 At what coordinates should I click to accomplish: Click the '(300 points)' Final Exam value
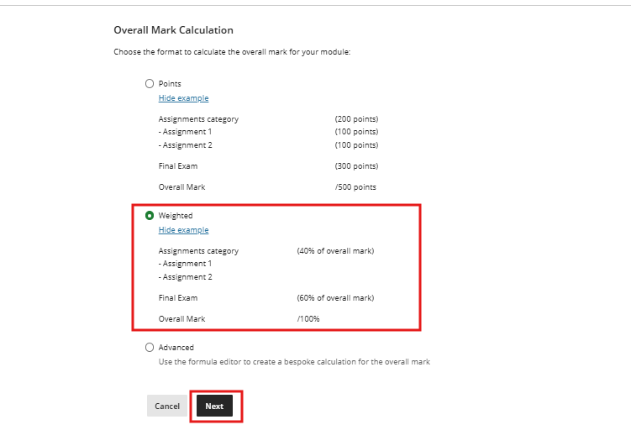click(356, 166)
